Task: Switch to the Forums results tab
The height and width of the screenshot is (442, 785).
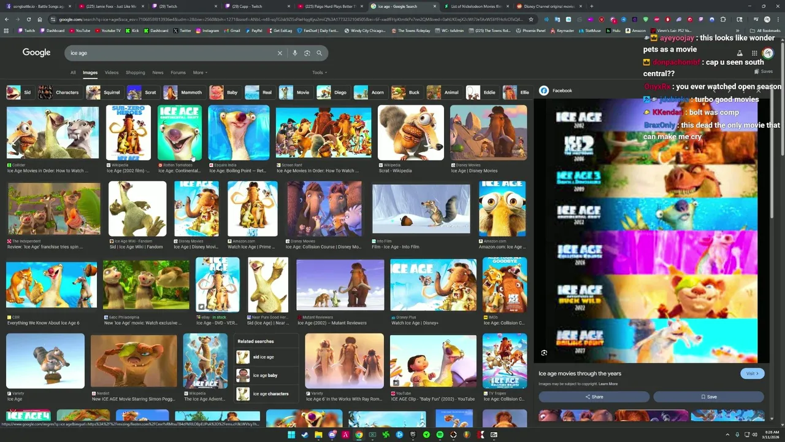Action: pyautogui.click(x=178, y=72)
